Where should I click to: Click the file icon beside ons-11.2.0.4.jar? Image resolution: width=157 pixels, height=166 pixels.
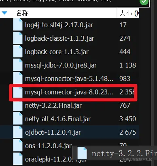(18, 145)
